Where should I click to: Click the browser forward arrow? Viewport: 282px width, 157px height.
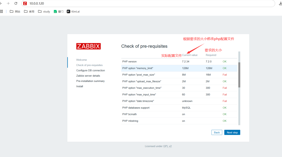[x=8, y=4]
